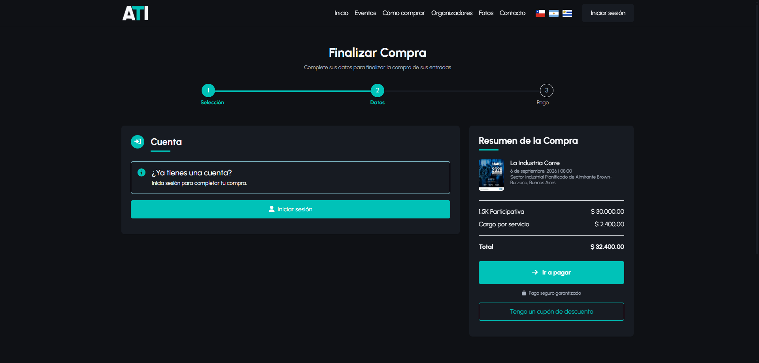The width and height of the screenshot is (759, 363).
Task: Go to step 1 Selección circle
Action: point(208,90)
